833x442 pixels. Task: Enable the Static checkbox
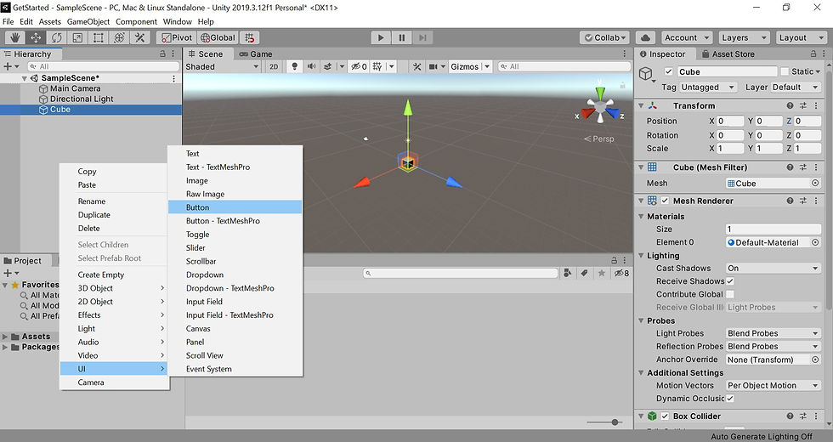(x=785, y=71)
